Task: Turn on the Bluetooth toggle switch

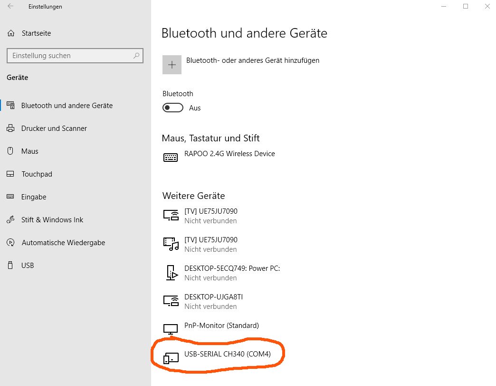Action: point(173,108)
